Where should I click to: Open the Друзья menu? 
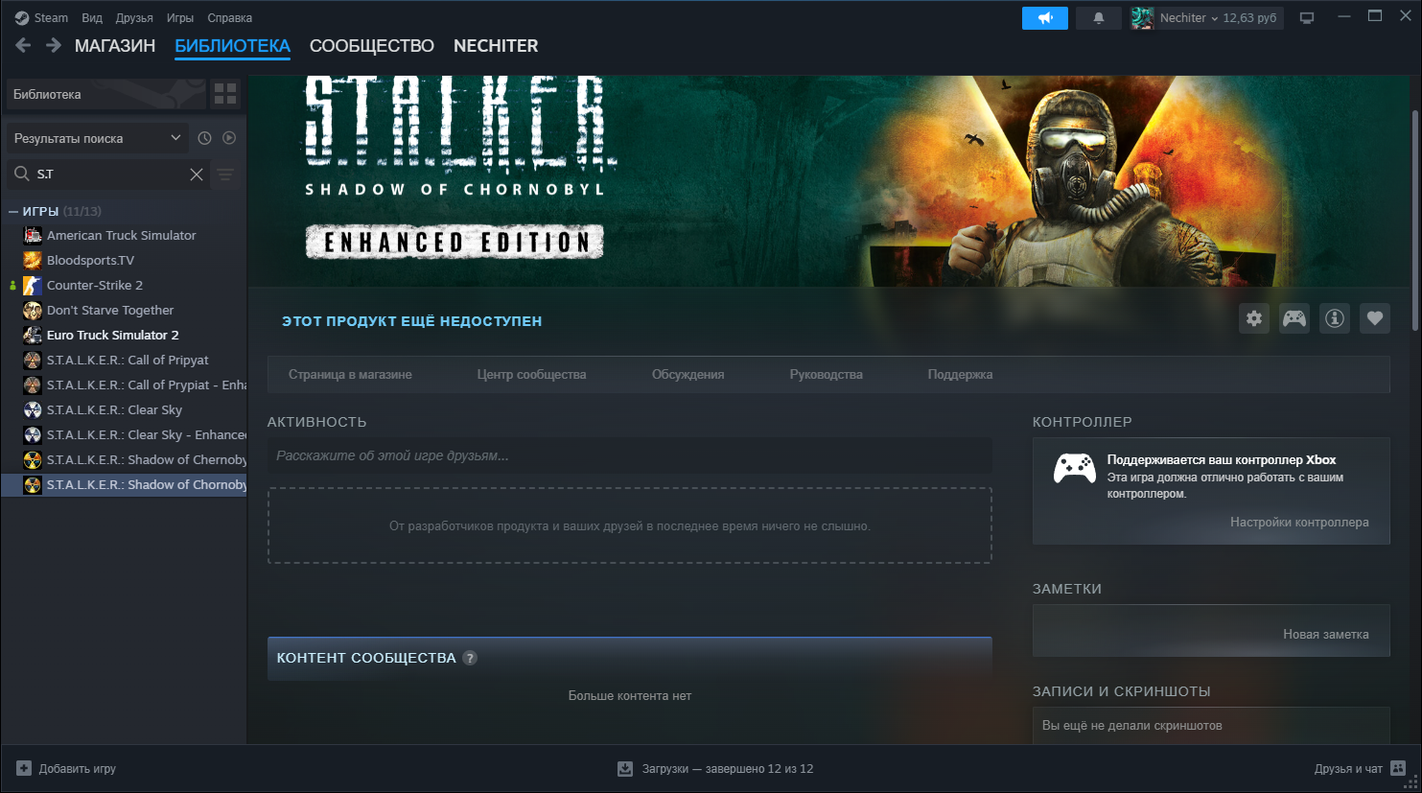(x=134, y=18)
